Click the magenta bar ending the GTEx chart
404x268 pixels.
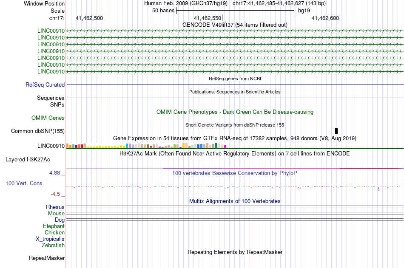pos(225,147)
